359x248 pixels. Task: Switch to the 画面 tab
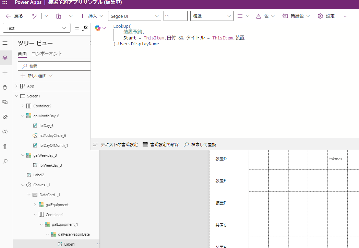coord(22,54)
